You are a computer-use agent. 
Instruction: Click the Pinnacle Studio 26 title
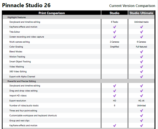coord(26,5)
